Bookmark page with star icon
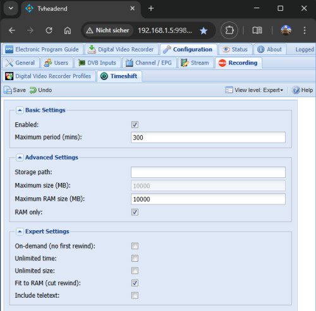Image resolution: width=316 pixels, height=311 pixels. pyautogui.click(x=204, y=30)
